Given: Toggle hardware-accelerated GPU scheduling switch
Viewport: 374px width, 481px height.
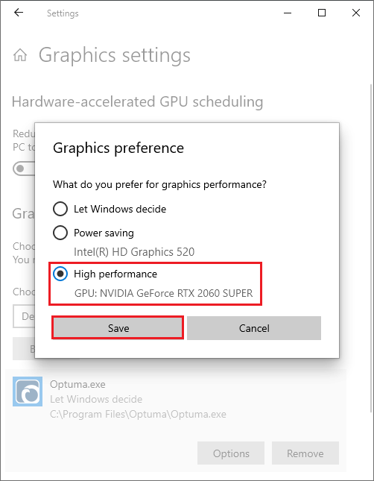Looking at the screenshot, I should coord(24,169).
